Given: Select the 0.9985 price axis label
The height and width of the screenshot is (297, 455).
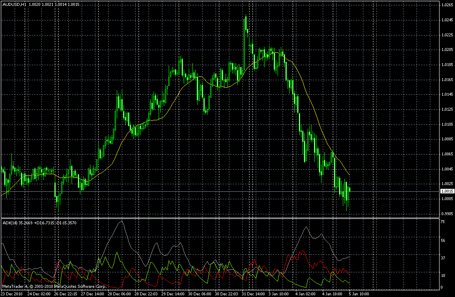Looking at the screenshot, I should coord(447,213).
